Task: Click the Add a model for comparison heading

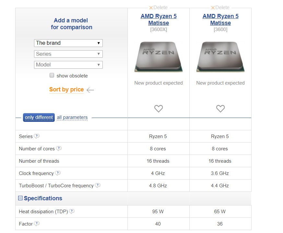Action: tap(71, 24)
